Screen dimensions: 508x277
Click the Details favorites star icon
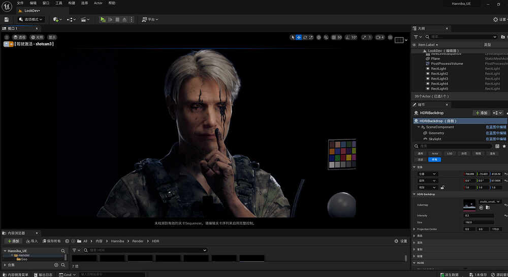coord(504,146)
